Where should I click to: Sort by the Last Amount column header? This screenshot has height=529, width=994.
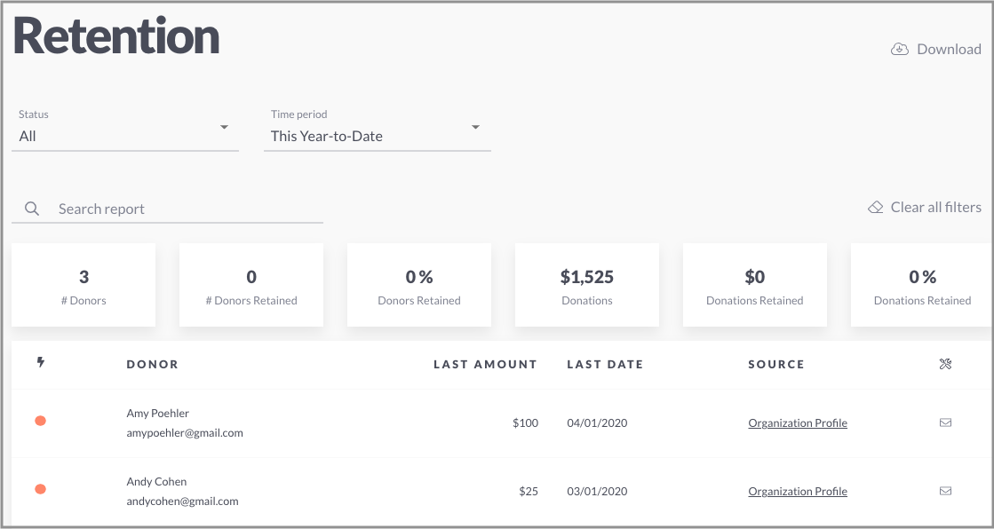pyautogui.click(x=486, y=364)
